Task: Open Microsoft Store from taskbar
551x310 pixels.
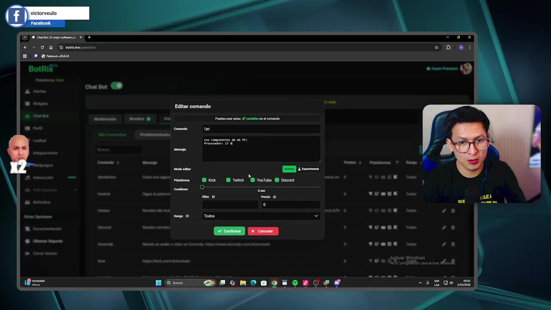Action: [264, 283]
